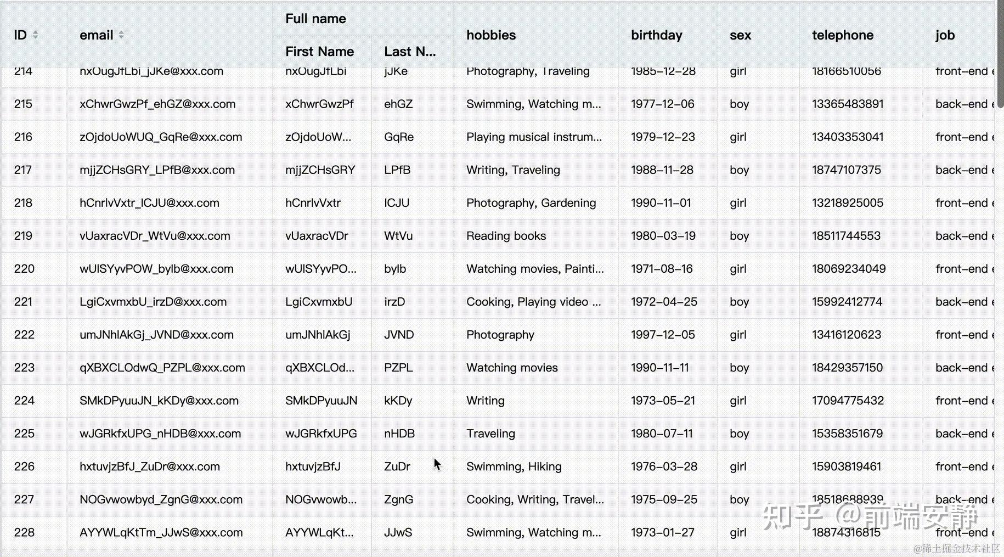Select row with ID 220
The width and height of the screenshot is (1004, 557).
[x=24, y=269]
